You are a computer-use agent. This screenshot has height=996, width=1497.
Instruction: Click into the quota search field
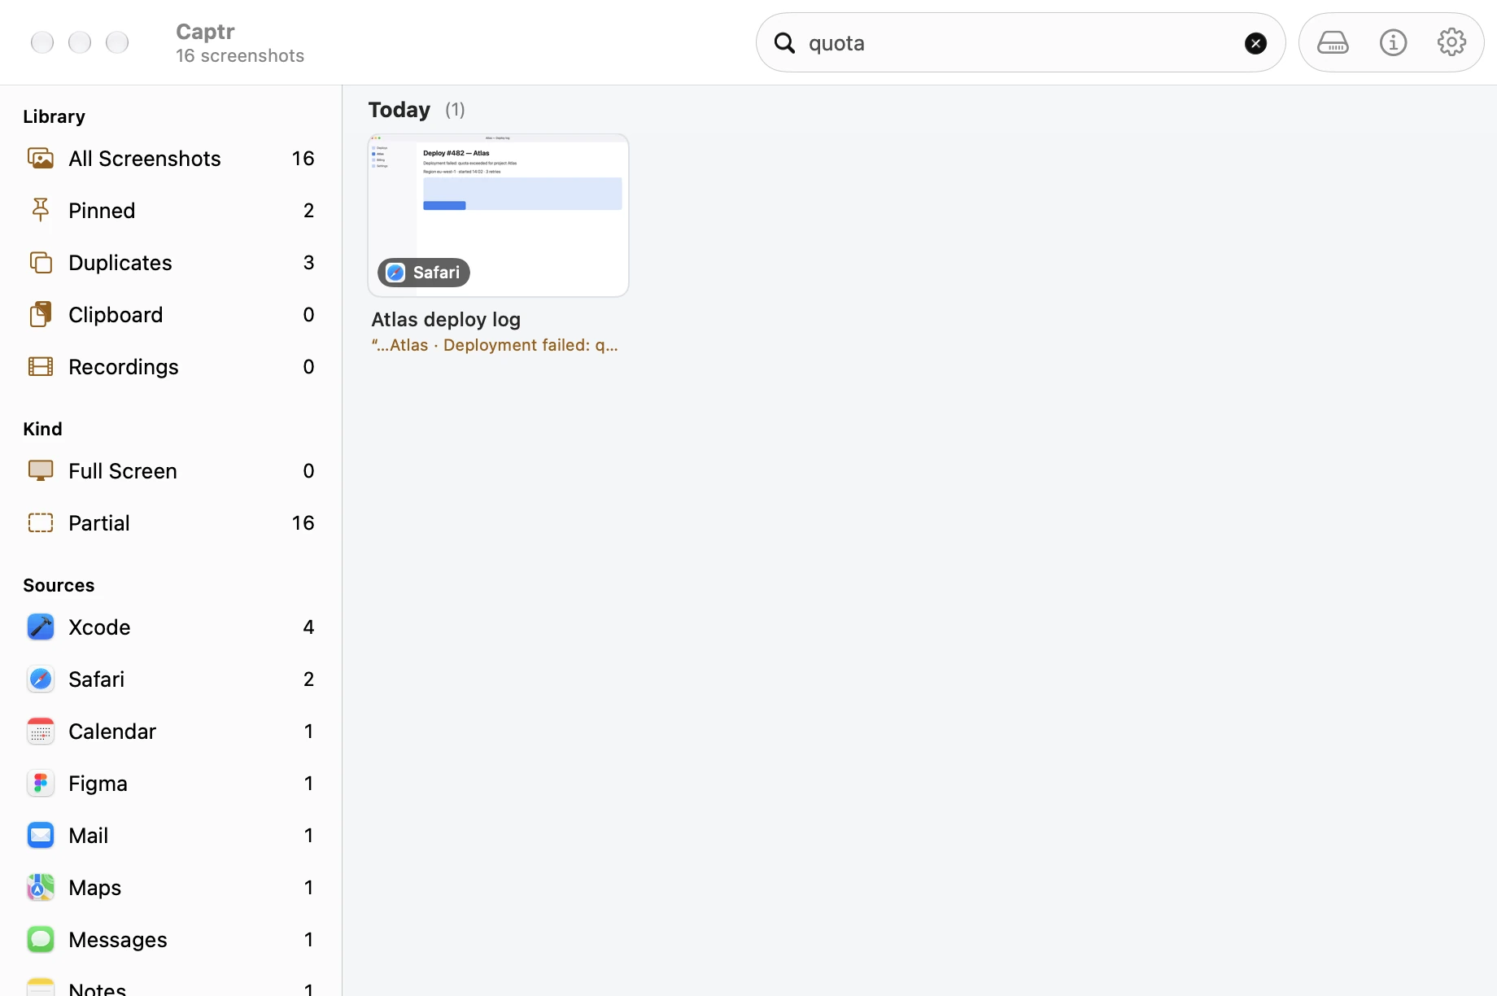coord(1020,42)
